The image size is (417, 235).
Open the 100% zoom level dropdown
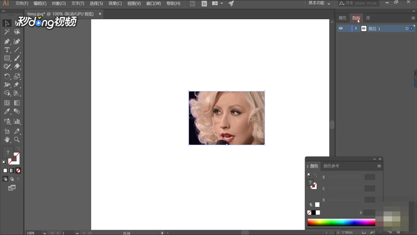tap(44, 233)
